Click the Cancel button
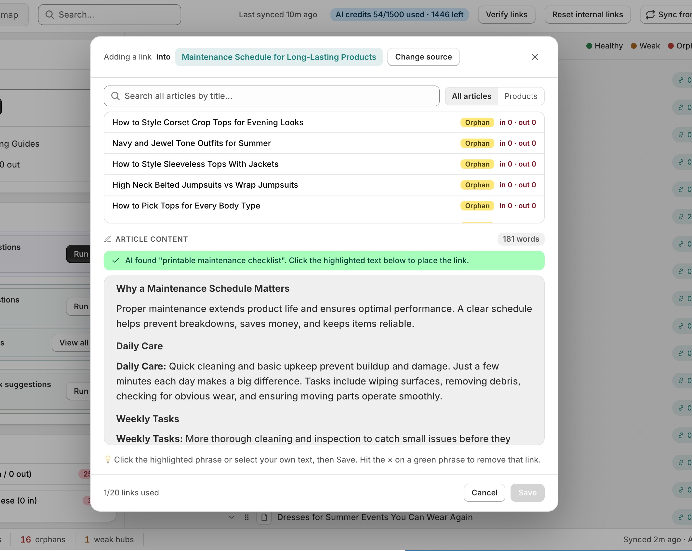The width and height of the screenshot is (692, 551). click(484, 493)
